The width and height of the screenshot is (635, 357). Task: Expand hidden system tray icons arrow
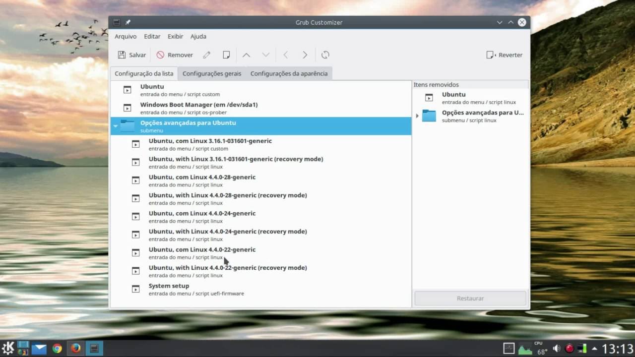pos(594,349)
